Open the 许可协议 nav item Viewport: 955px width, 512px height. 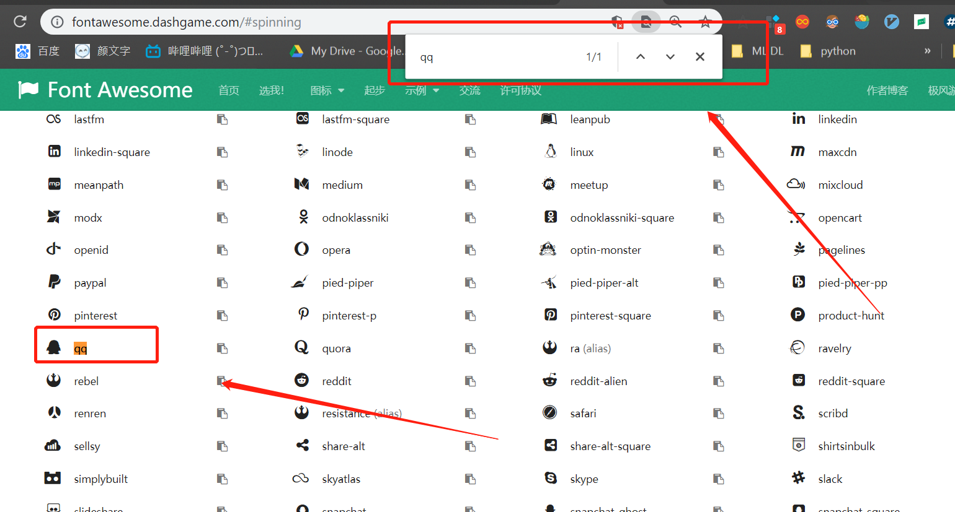pyautogui.click(x=521, y=90)
